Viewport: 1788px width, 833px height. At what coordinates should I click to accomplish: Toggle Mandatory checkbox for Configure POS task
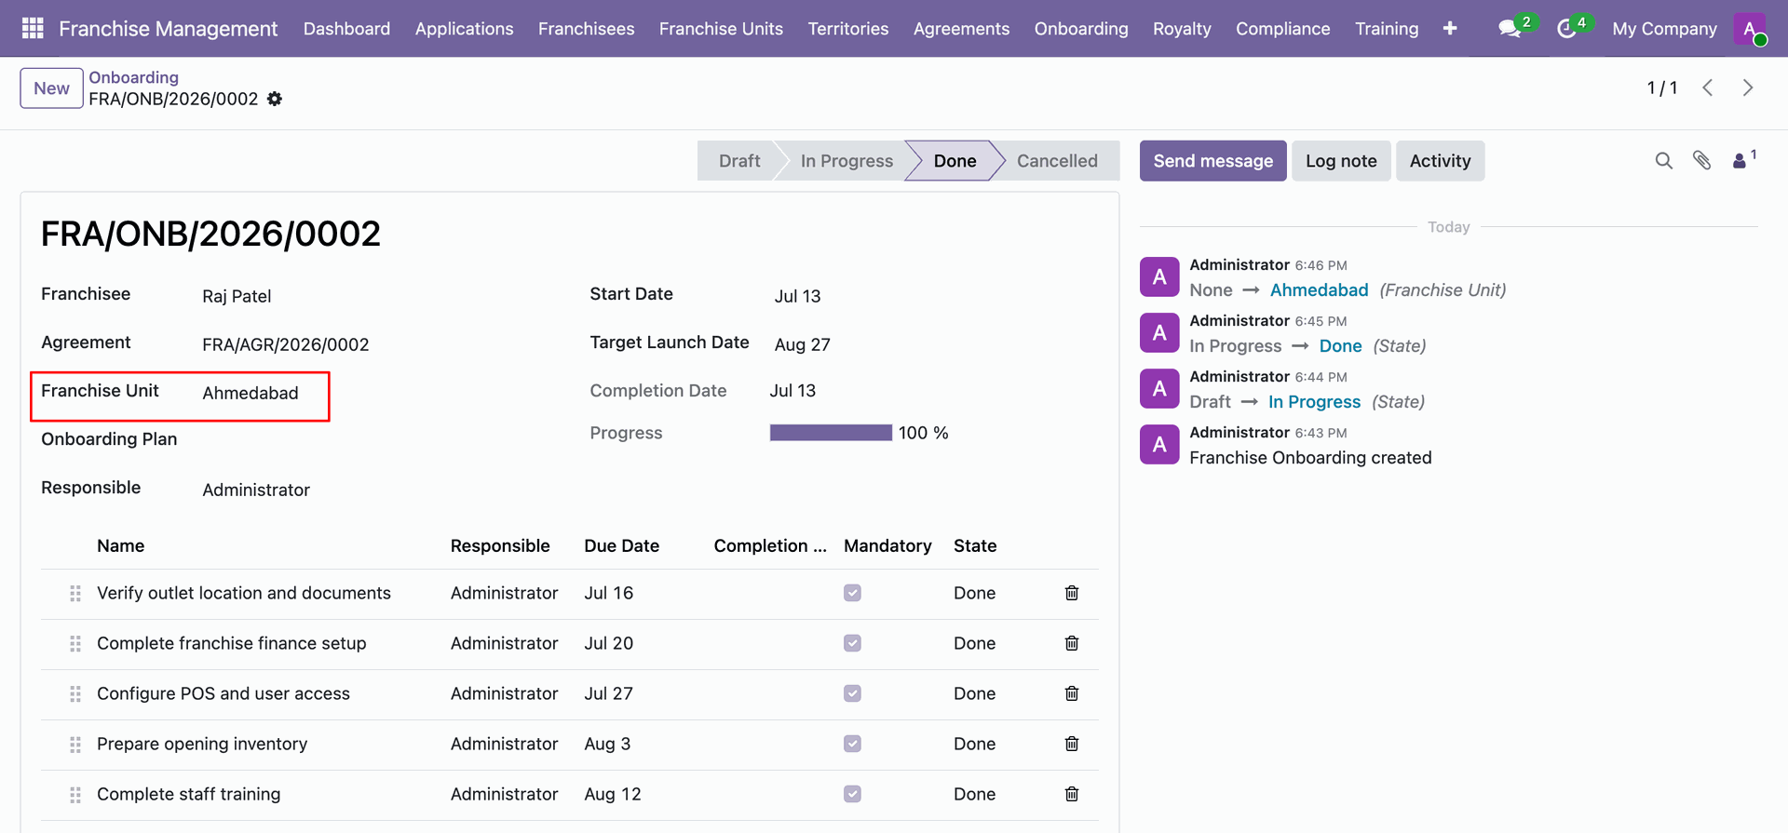[852, 693]
